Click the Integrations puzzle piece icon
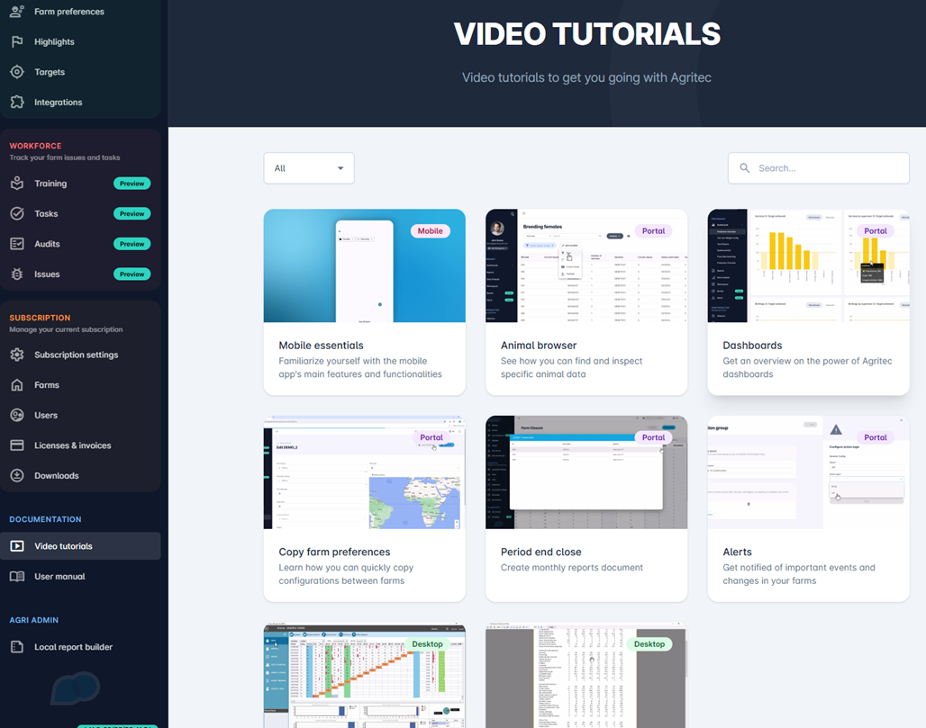Screen dimensions: 926x728 pos(17,103)
